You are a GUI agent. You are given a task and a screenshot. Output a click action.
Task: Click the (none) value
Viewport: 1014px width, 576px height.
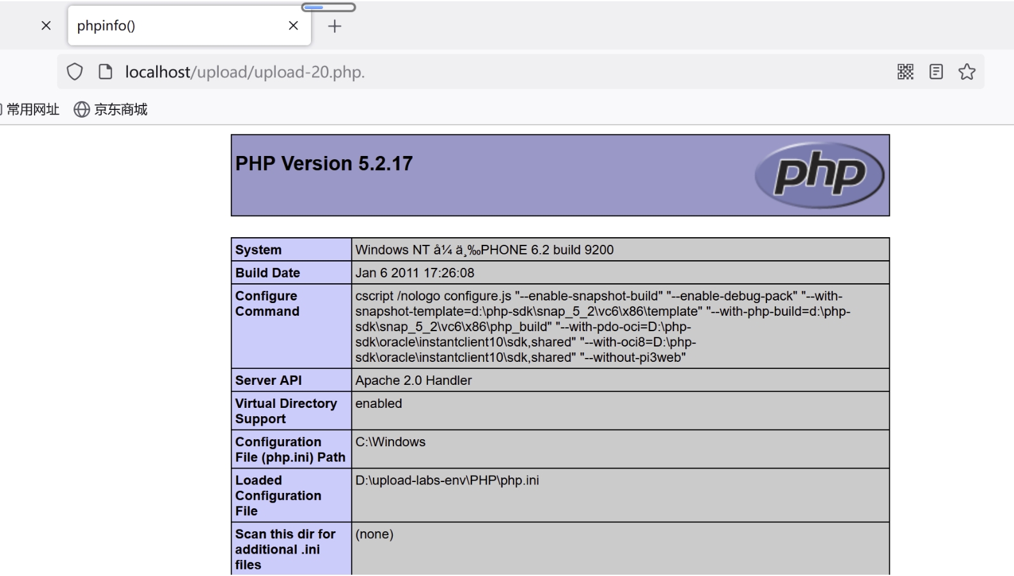[x=374, y=534]
